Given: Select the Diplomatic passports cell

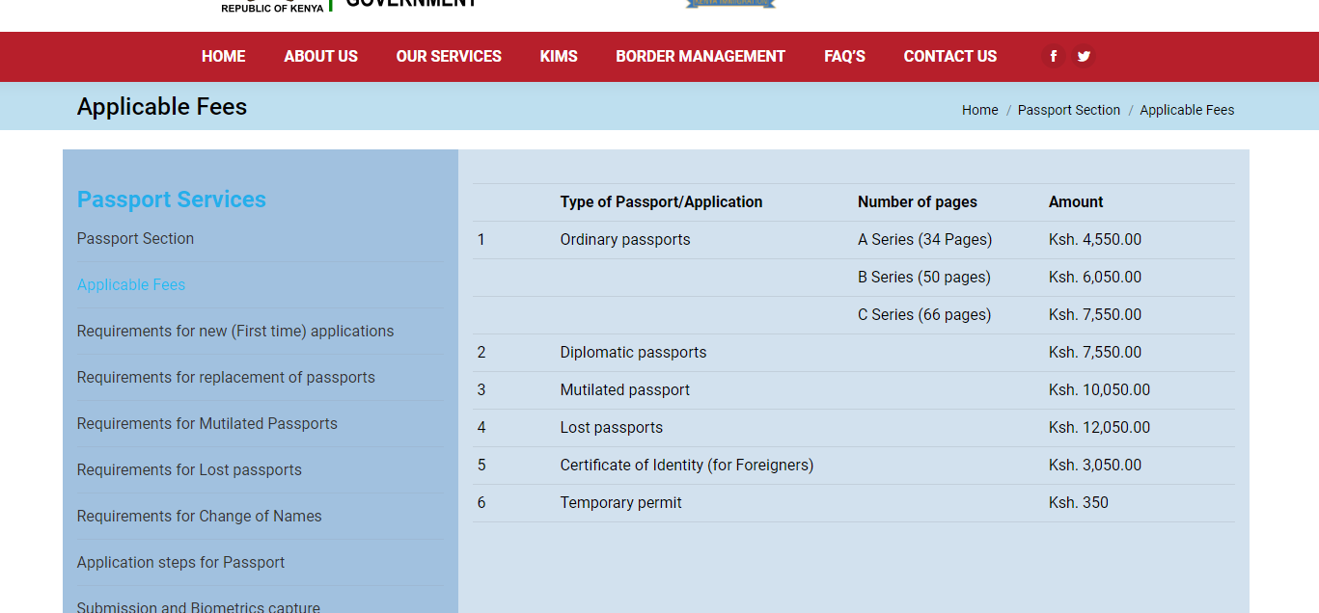Looking at the screenshot, I should pos(633,352).
